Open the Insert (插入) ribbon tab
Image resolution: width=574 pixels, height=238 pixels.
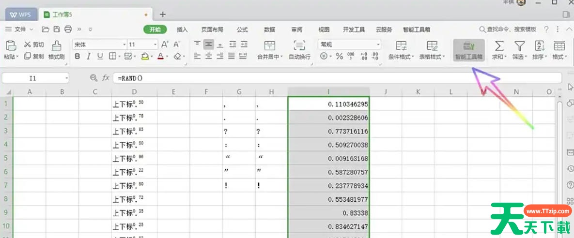tap(182, 30)
